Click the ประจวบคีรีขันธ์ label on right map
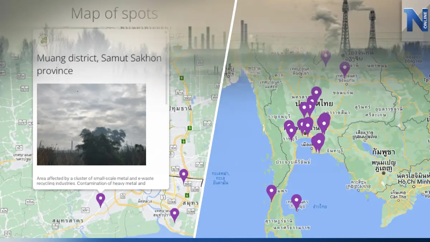This screenshot has width=430, height=242. tap(293, 162)
